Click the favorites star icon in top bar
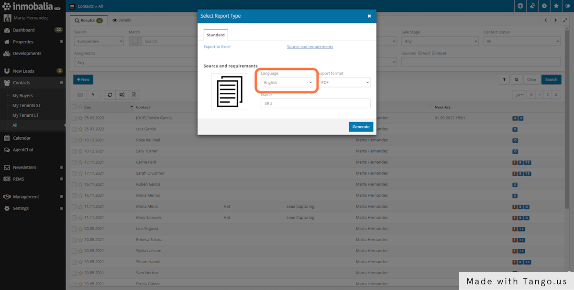Image resolution: width=574 pixels, height=290 pixels. 556,6
